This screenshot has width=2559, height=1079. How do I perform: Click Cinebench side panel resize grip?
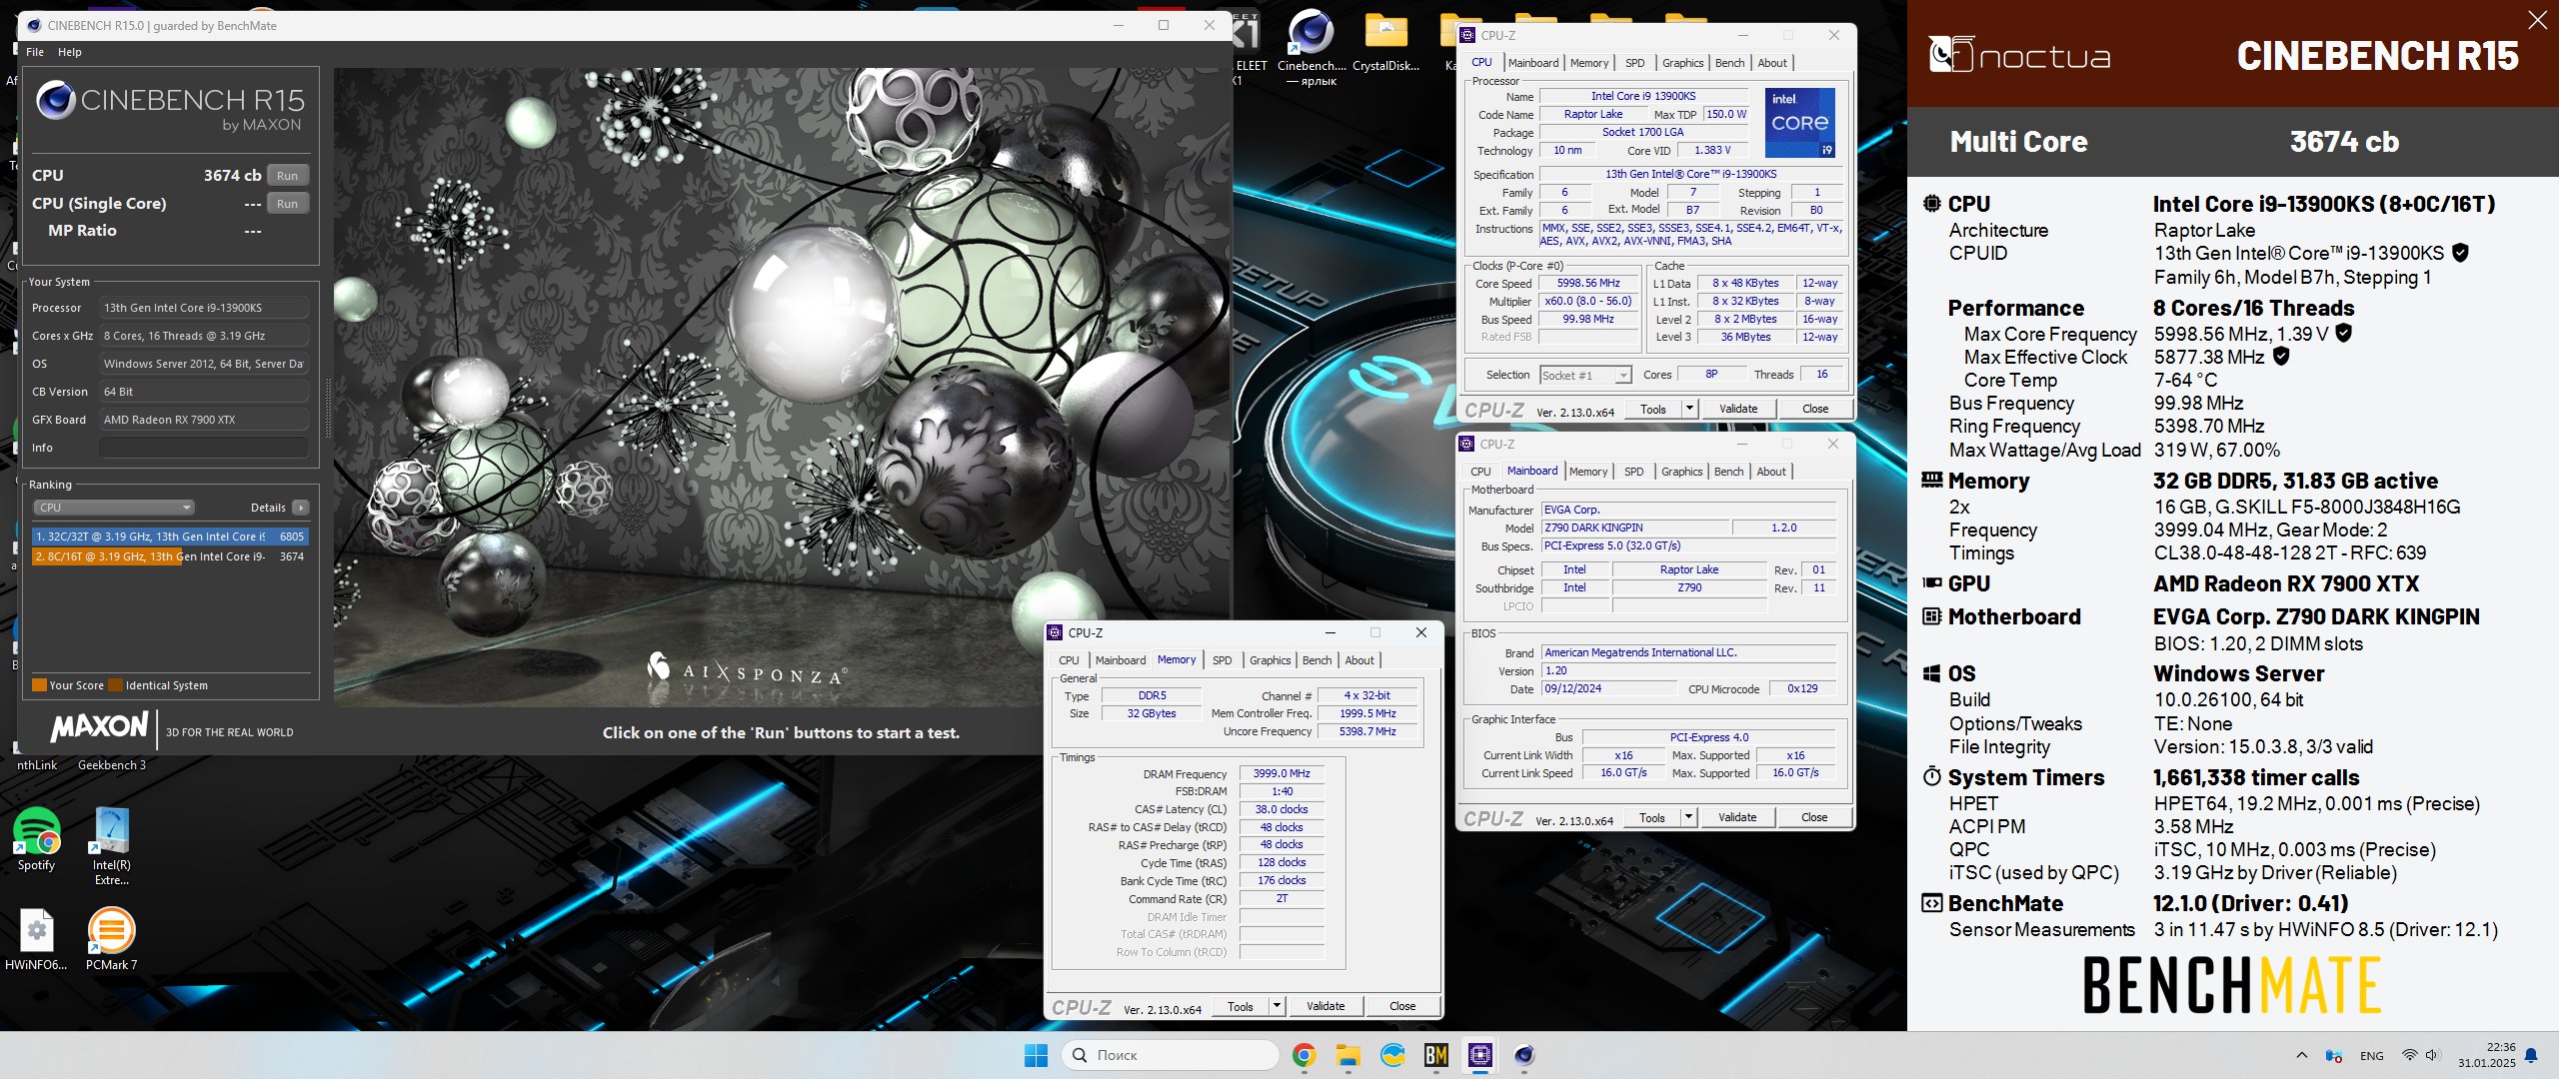tap(327, 409)
